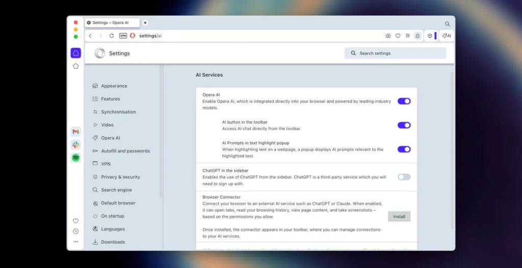Open Video settings section
This screenshot has height=268, width=522.
(103, 125)
